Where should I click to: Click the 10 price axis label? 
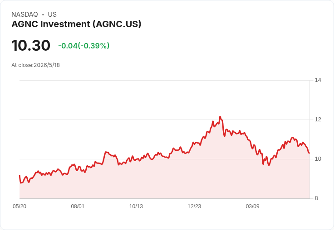tap(318, 159)
